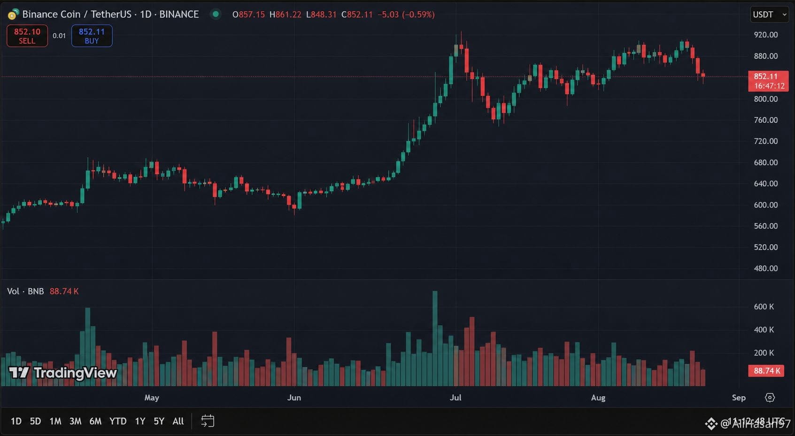Open the go-to-date calendar icon
Viewport: 795px width, 436px height.
point(208,421)
